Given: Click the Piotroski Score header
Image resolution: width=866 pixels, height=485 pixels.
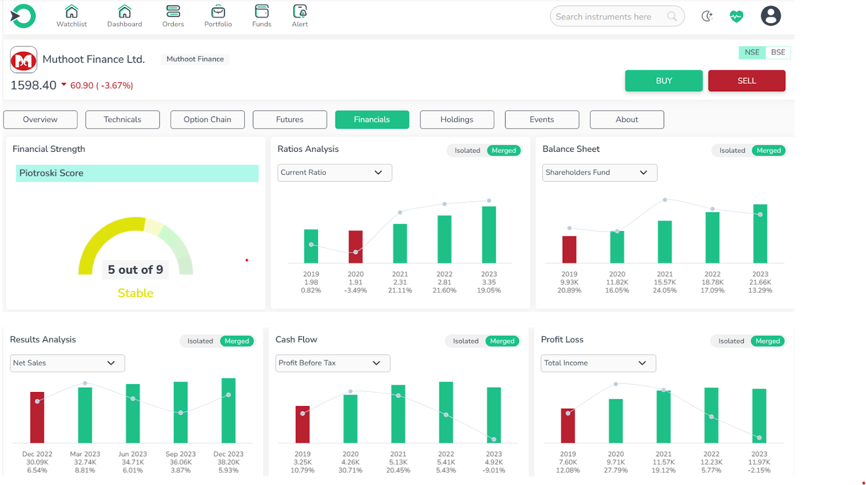Looking at the screenshot, I should (x=137, y=173).
